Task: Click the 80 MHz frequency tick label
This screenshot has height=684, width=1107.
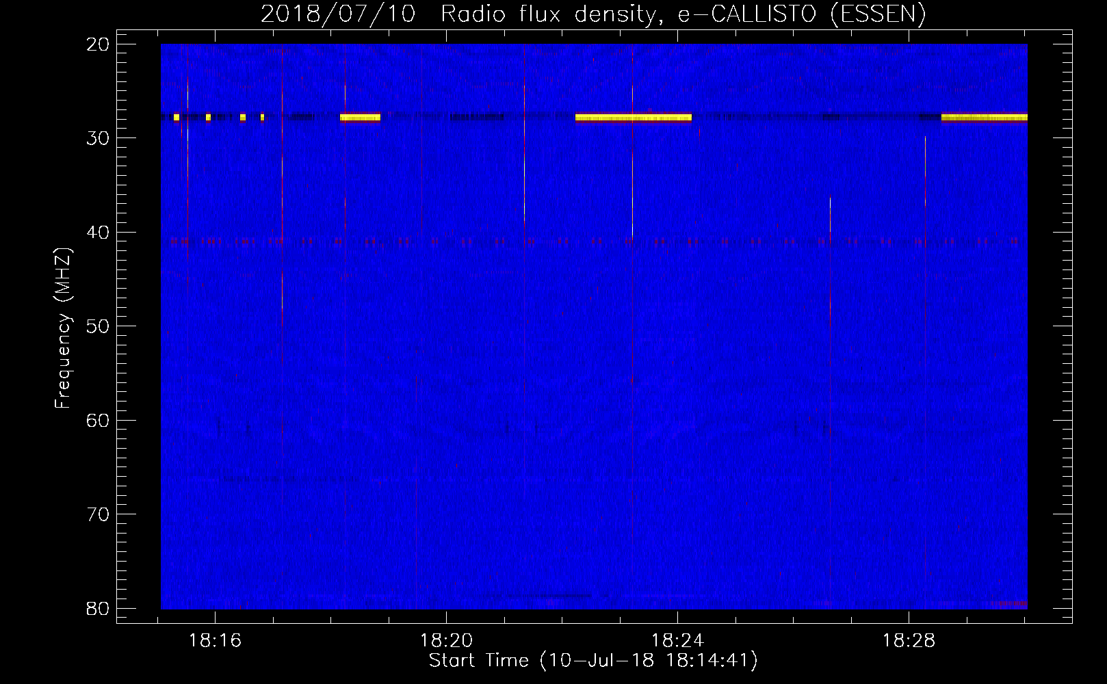Action: coord(98,609)
